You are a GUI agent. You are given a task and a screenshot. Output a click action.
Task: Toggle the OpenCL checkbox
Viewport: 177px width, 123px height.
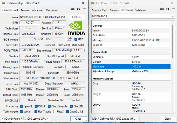pyautogui.click(x=21, y=106)
